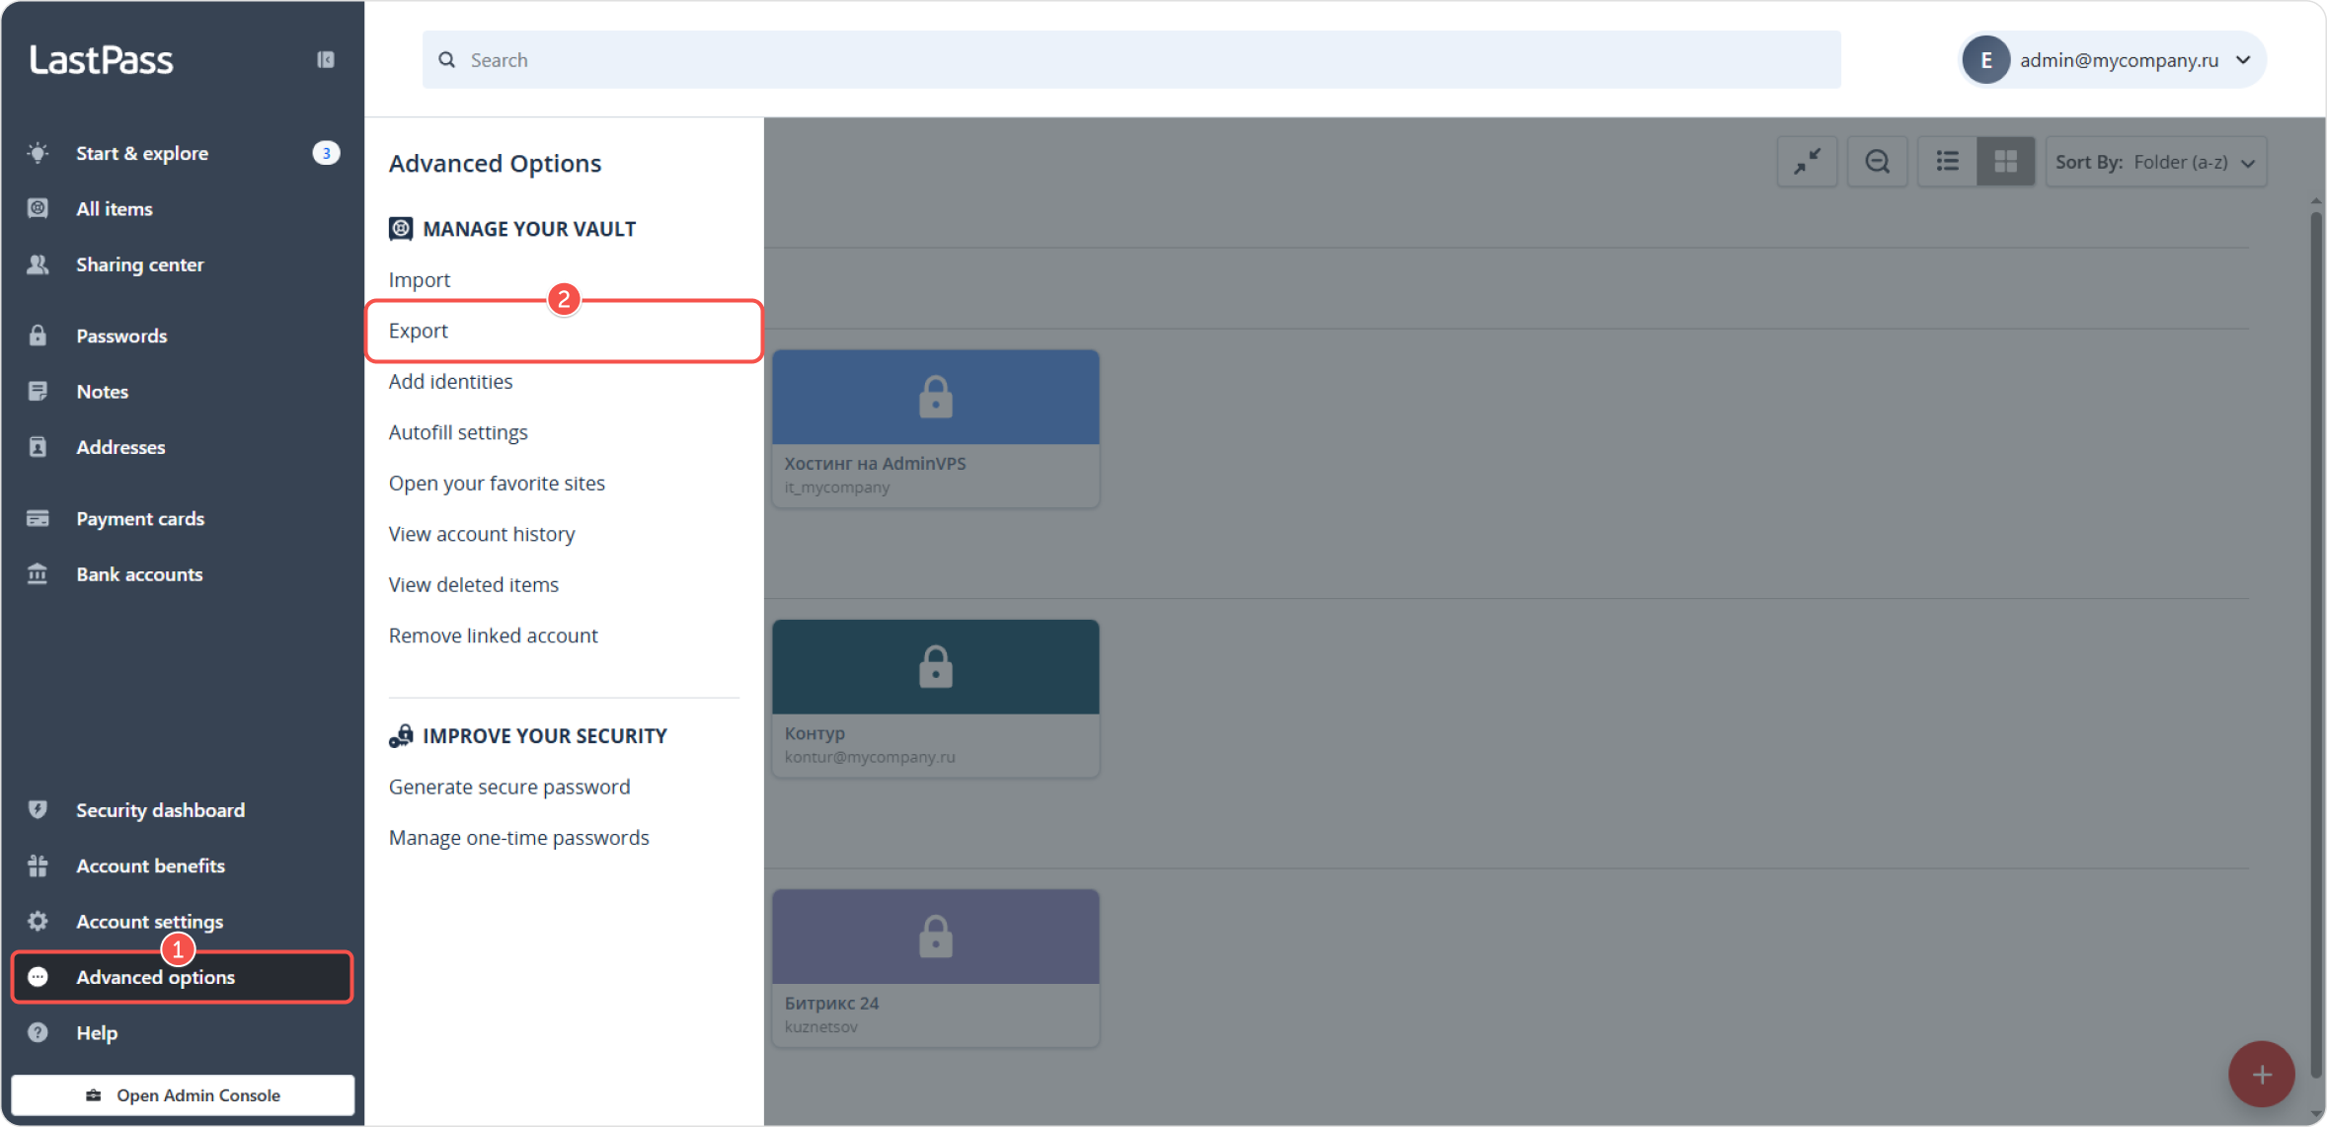Click the Help question mark icon

click(x=38, y=1033)
